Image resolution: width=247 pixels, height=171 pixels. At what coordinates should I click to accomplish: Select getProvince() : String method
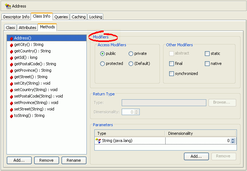coord(47,70)
